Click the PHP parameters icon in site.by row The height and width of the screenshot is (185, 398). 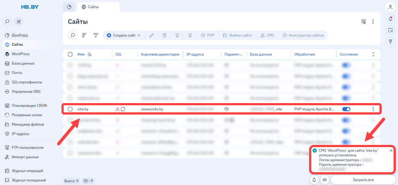(x=226, y=109)
